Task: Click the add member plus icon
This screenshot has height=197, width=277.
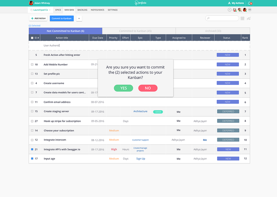Action: click(x=229, y=10)
